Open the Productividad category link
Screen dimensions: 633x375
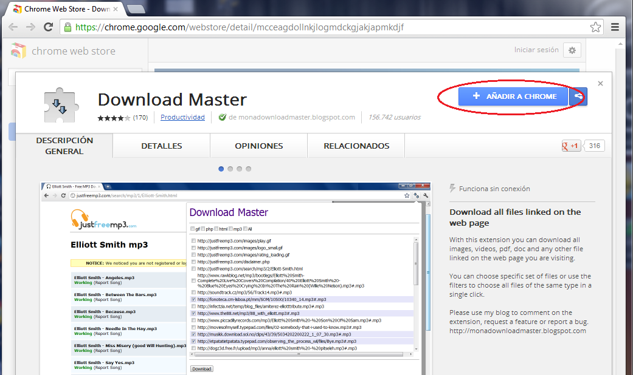pos(182,117)
